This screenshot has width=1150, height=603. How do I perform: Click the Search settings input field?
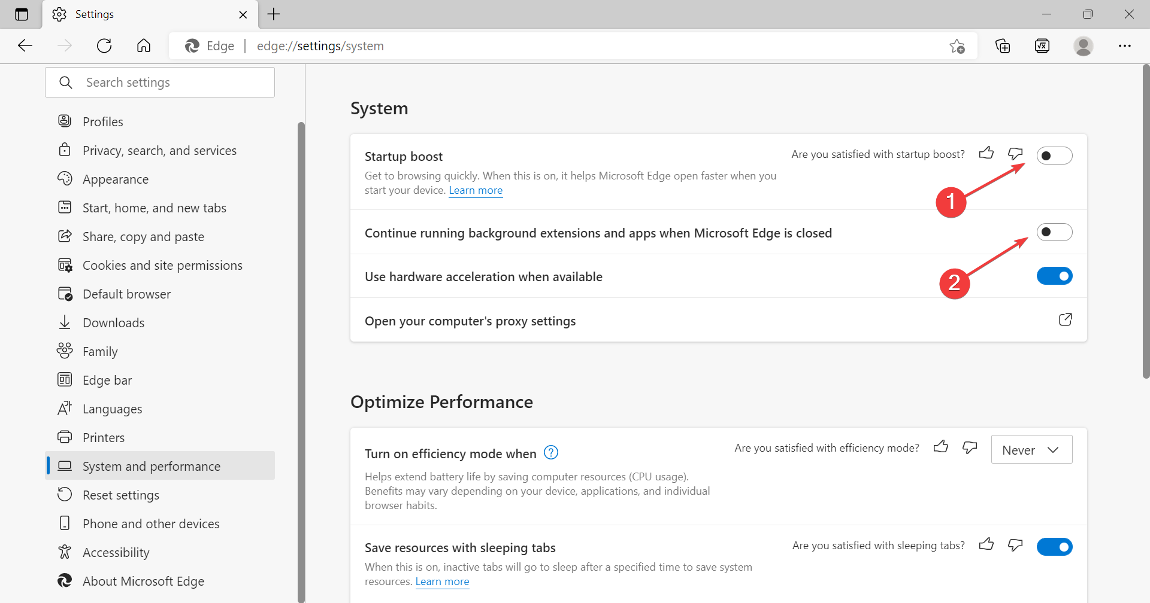[x=159, y=82]
